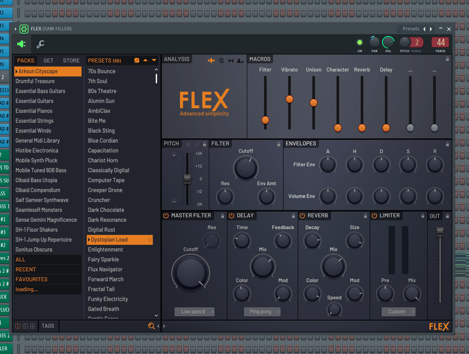
Task: Select the spectrum peaks analysis view icon
Action: click(x=240, y=60)
